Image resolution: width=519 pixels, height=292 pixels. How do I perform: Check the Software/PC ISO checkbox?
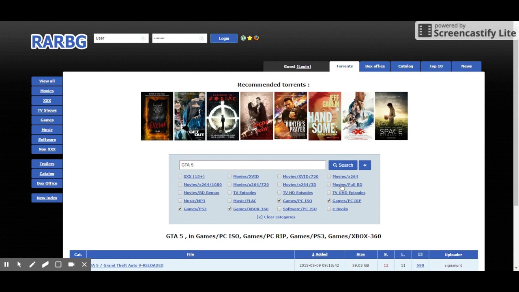[x=279, y=209]
